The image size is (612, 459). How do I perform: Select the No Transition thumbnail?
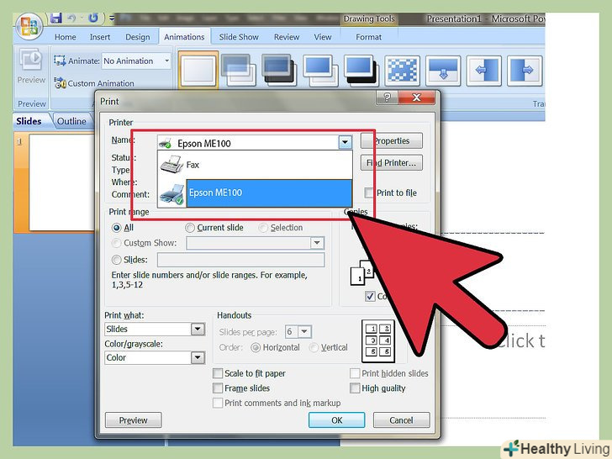point(198,71)
